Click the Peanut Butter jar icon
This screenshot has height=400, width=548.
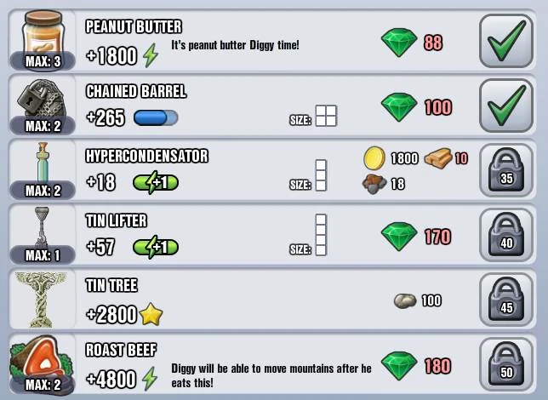coord(43,37)
